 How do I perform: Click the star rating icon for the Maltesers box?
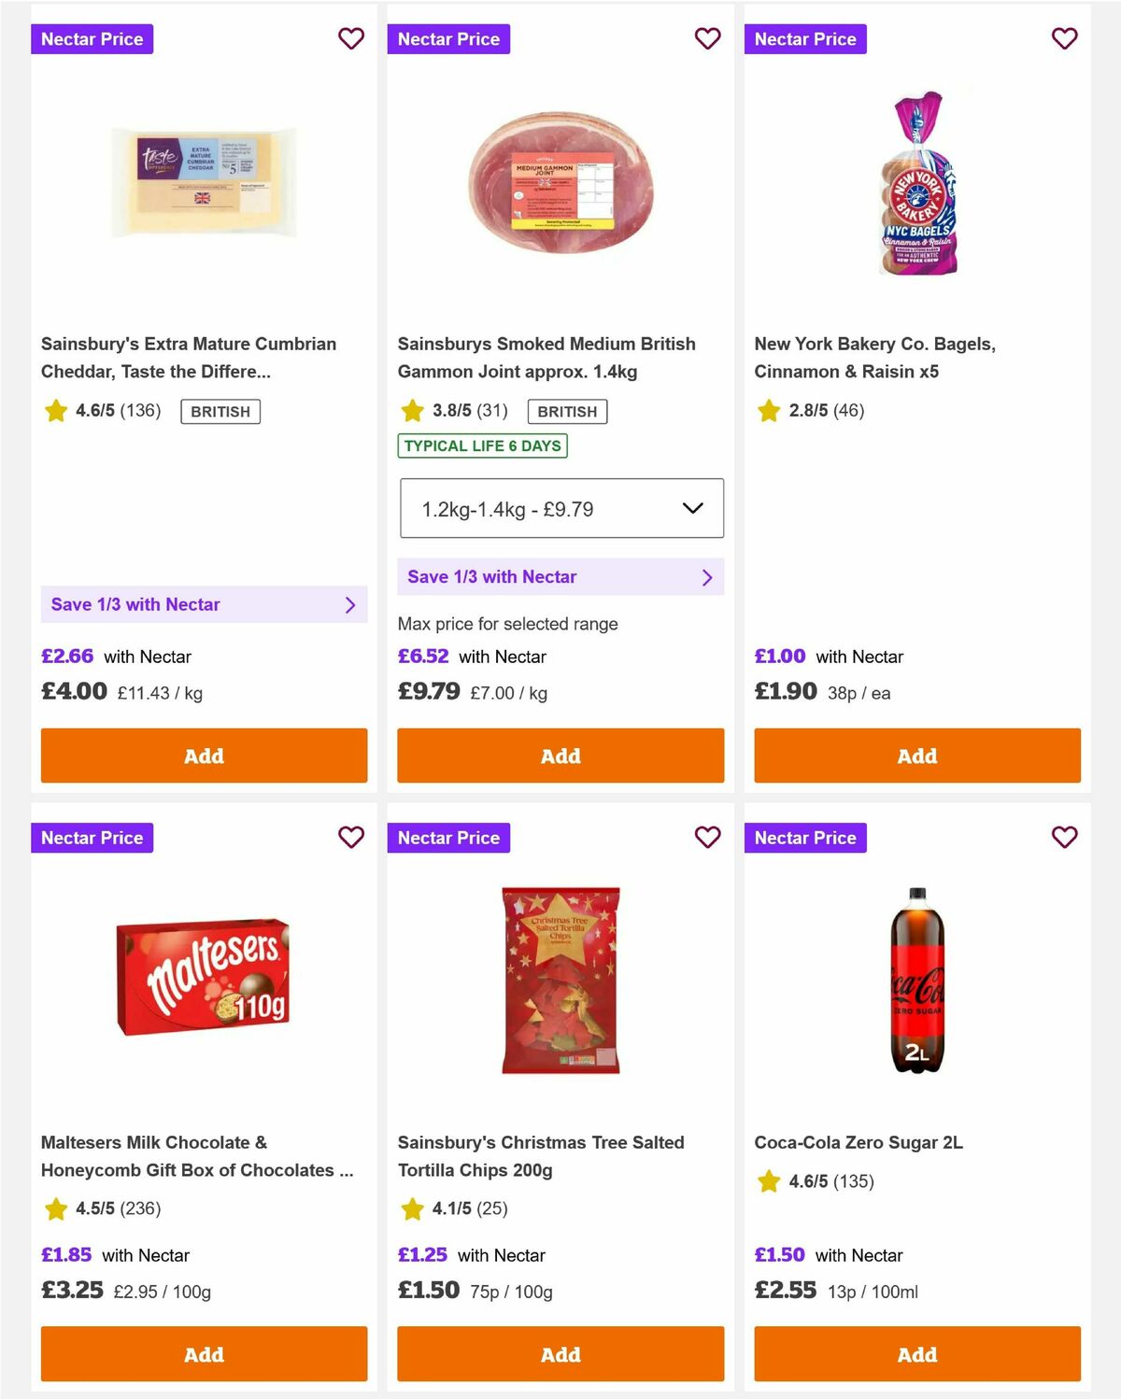coord(54,1209)
